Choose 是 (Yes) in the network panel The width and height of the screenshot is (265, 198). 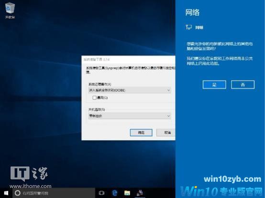(214, 84)
